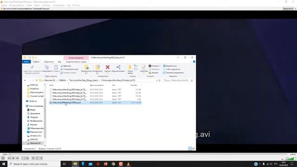
Task: Skip to next media in VLC
Action: 18,158
